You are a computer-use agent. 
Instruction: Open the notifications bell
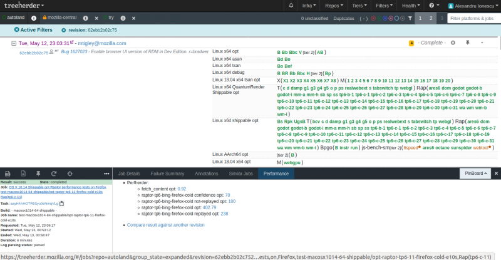pos(291,6)
